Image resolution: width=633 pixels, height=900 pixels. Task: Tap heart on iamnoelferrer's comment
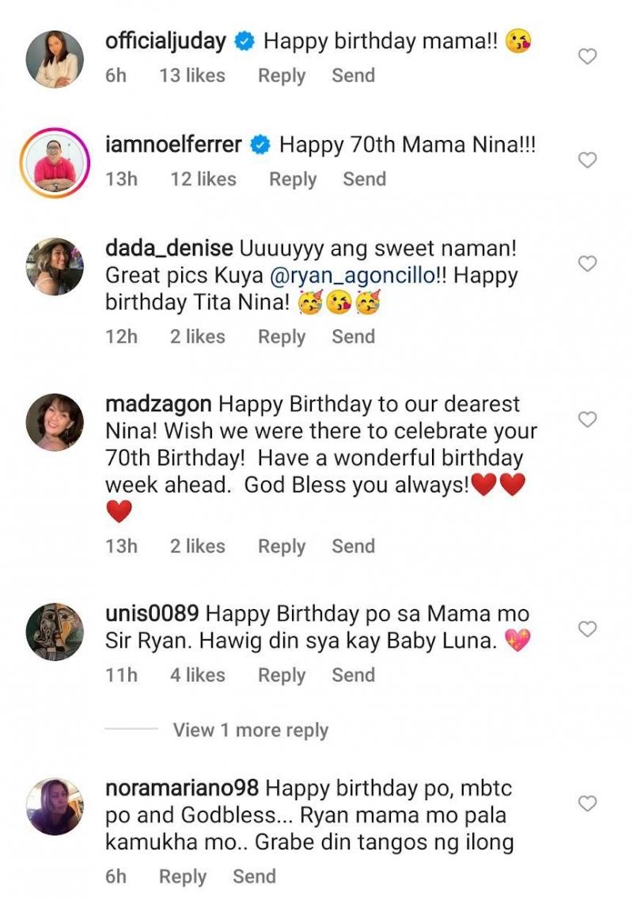587,161
